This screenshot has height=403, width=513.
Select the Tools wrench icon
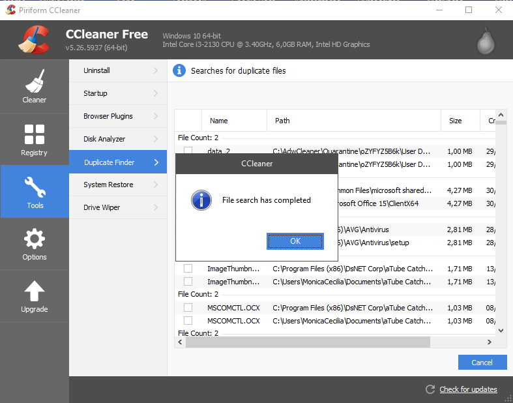pyautogui.click(x=35, y=187)
